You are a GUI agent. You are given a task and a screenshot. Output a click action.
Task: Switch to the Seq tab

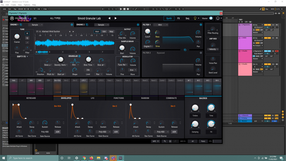pos(187,18)
